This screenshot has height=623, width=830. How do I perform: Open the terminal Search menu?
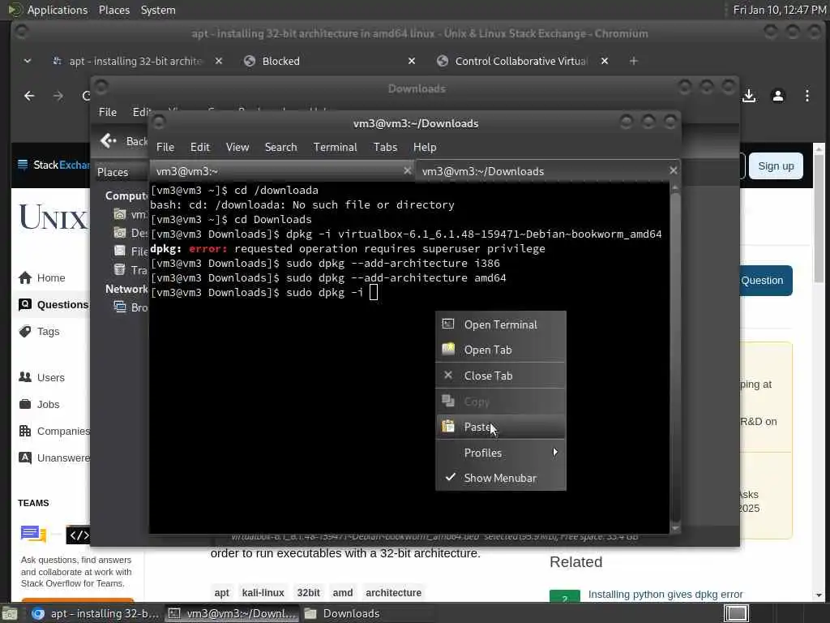click(x=280, y=148)
